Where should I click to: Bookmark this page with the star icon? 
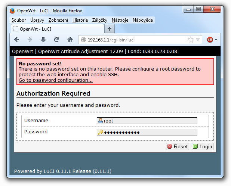coord(191,40)
